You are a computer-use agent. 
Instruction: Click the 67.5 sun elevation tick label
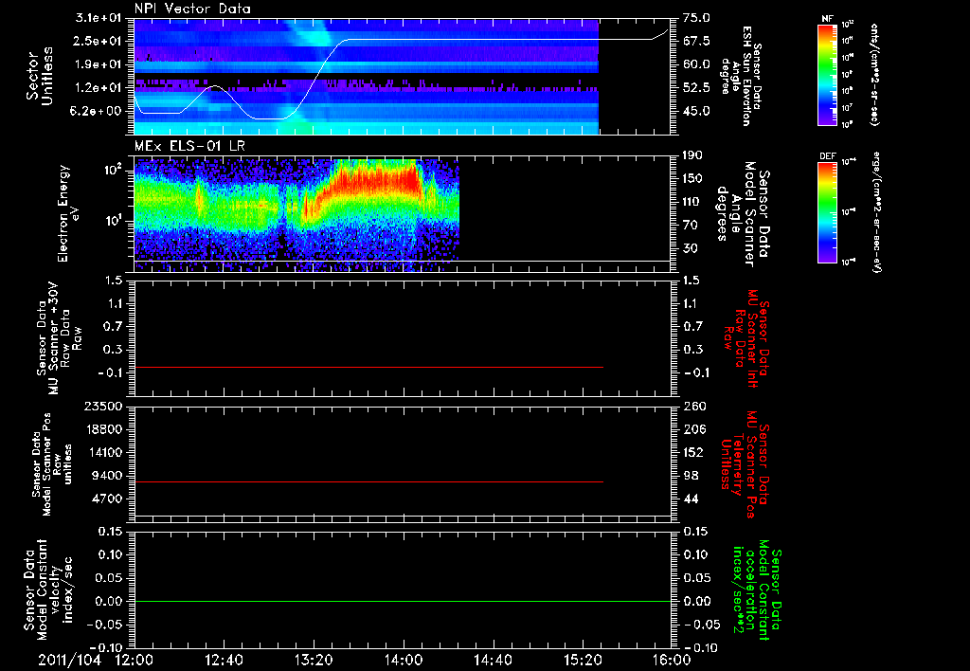696,41
